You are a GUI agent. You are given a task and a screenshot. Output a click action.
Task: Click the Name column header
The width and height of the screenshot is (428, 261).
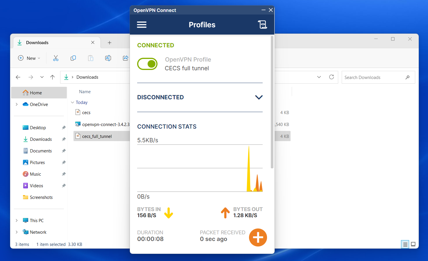click(x=85, y=92)
